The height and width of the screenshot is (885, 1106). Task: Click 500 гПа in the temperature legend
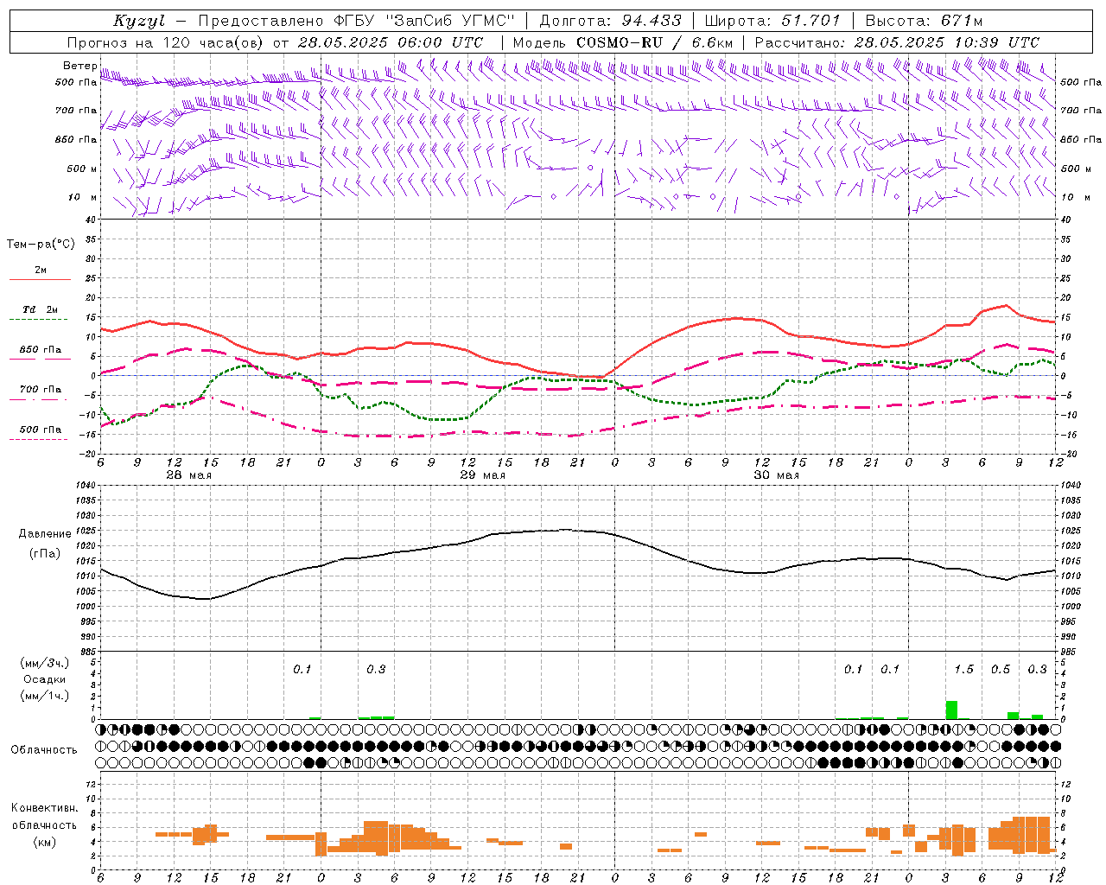click(41, 430)
